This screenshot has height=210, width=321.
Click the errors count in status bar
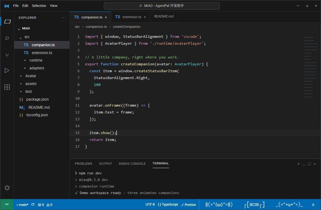(x=41, y=205)
